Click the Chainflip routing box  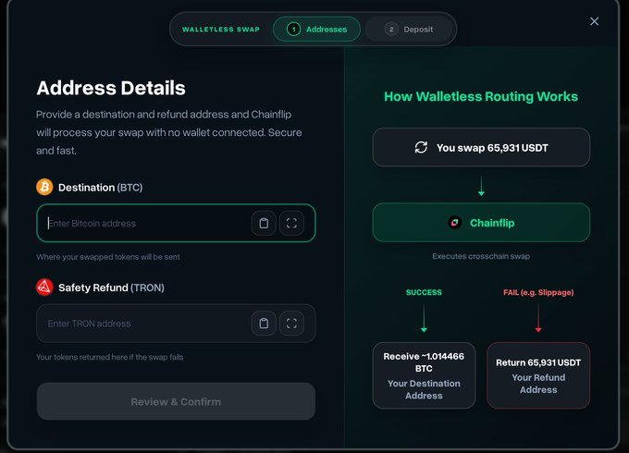click(481, 223)
